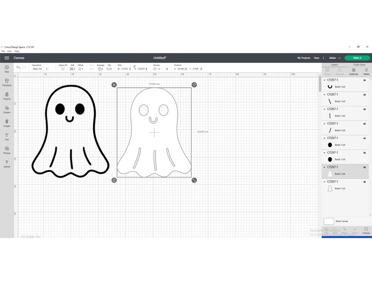Undo the last action
The height and width of the screenshot is (299, 372).
pos(18,67)
